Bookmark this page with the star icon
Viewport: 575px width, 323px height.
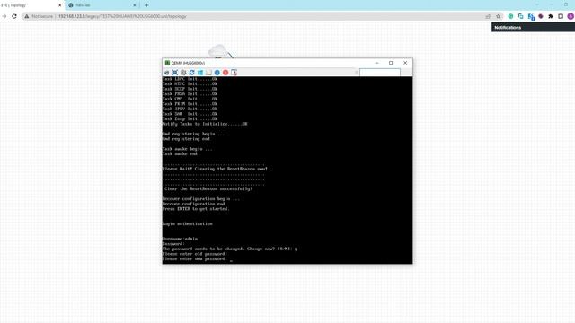click(498, 16)
